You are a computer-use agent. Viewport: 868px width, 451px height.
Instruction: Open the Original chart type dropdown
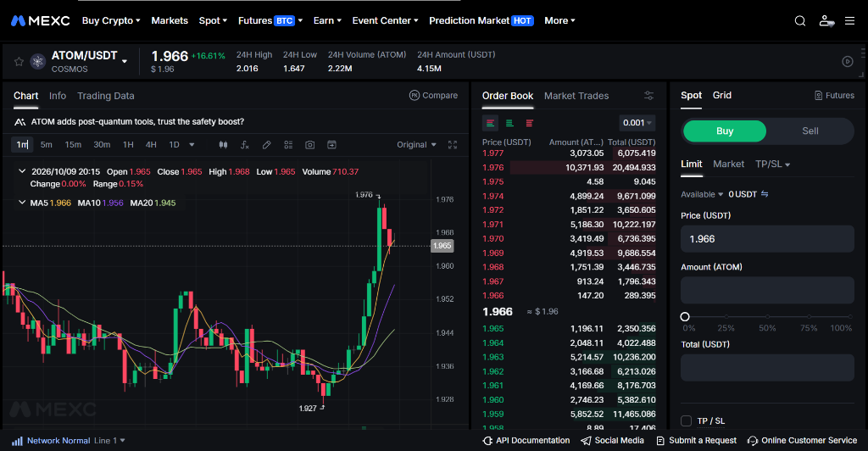(416, 145)
